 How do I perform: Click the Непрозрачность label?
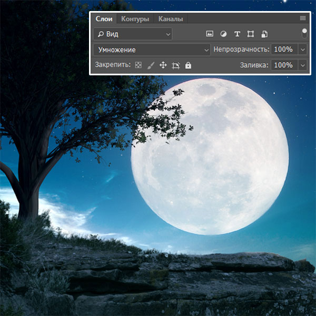coord(241,50)
